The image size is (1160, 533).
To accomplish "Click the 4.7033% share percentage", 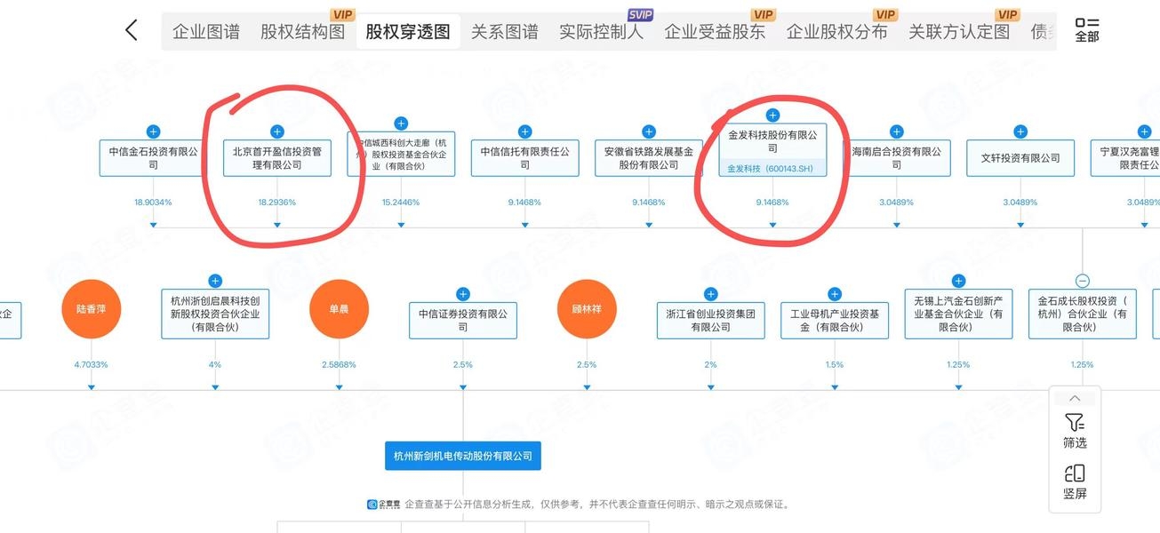I will coord(91,365).
